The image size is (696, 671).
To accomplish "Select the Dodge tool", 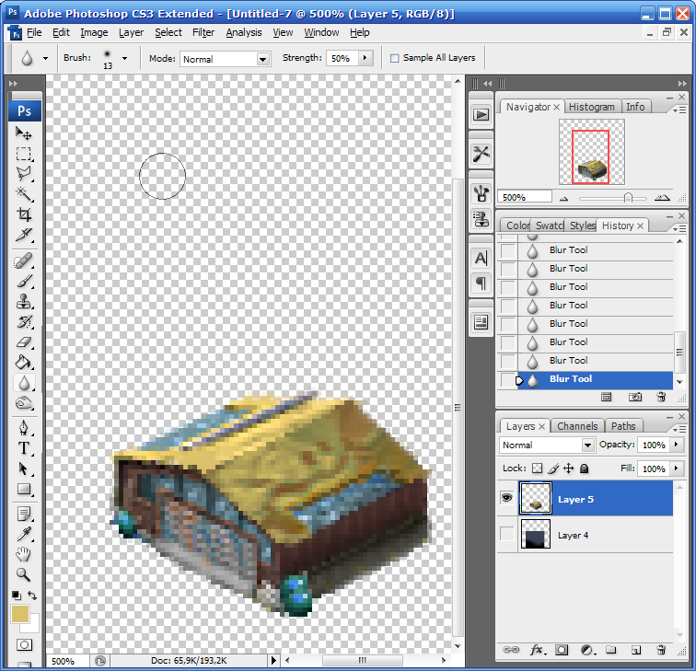I will click(24, 403).
